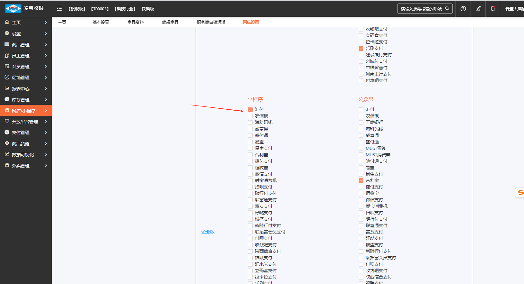Expand the 支付管理 chevron
Image resolution: width=524 pixels, height=284 pixels.
point(46,132)
